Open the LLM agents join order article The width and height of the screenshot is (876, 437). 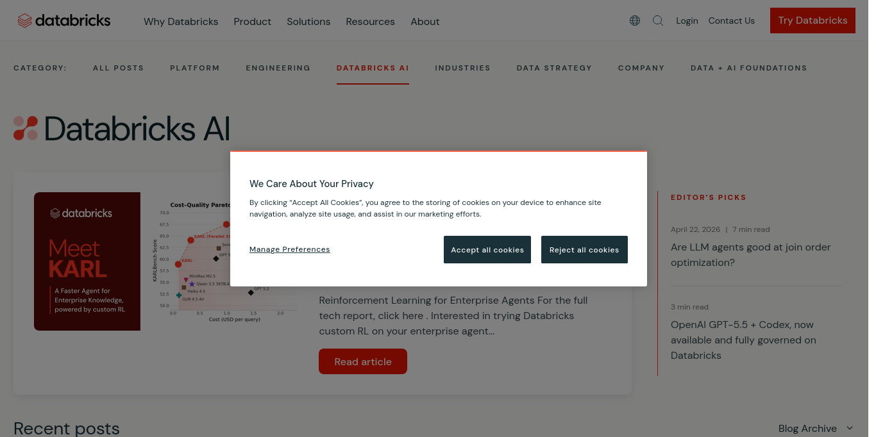pyautogui.click(x=750, y=254)
